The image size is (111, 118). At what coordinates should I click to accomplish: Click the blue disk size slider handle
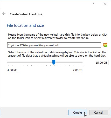tap(54, 62)
